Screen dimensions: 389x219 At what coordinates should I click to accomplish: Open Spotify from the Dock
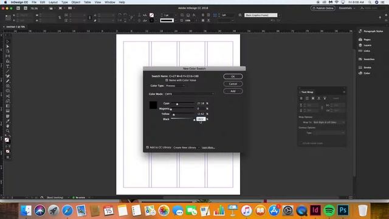pos(329,210)
